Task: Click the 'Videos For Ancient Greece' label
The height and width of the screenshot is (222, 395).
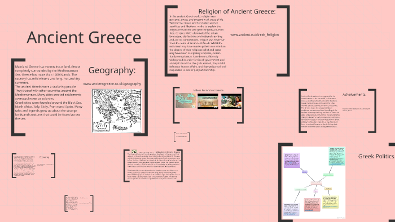Action: point(208,90)
